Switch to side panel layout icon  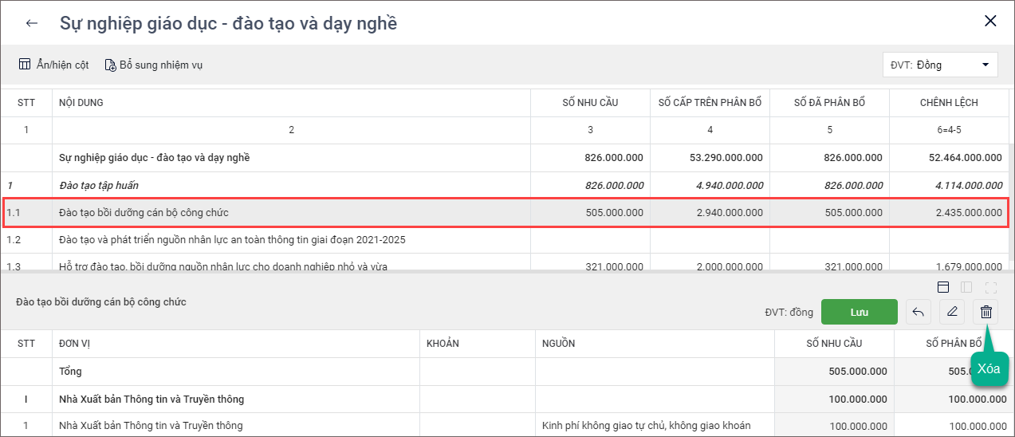(x=966, y=287)
